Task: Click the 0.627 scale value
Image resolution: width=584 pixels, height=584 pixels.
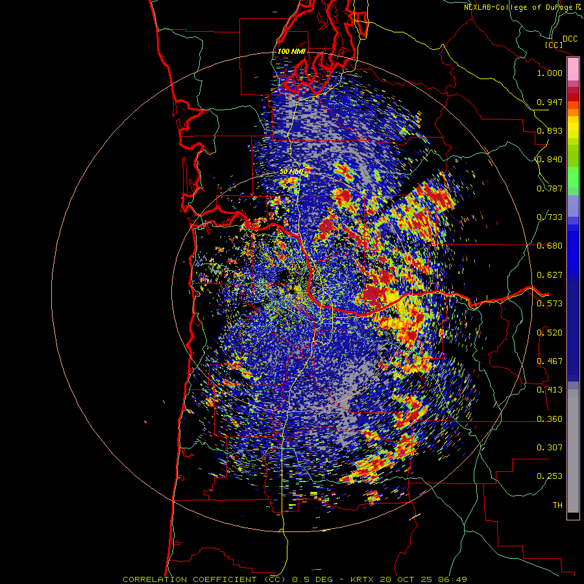Action: point(550,275)
